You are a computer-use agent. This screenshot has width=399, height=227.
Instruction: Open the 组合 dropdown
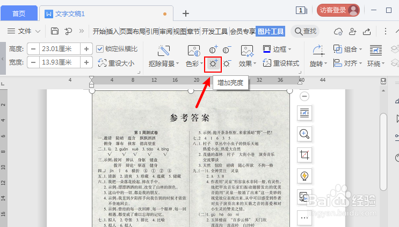pos(347,49)
